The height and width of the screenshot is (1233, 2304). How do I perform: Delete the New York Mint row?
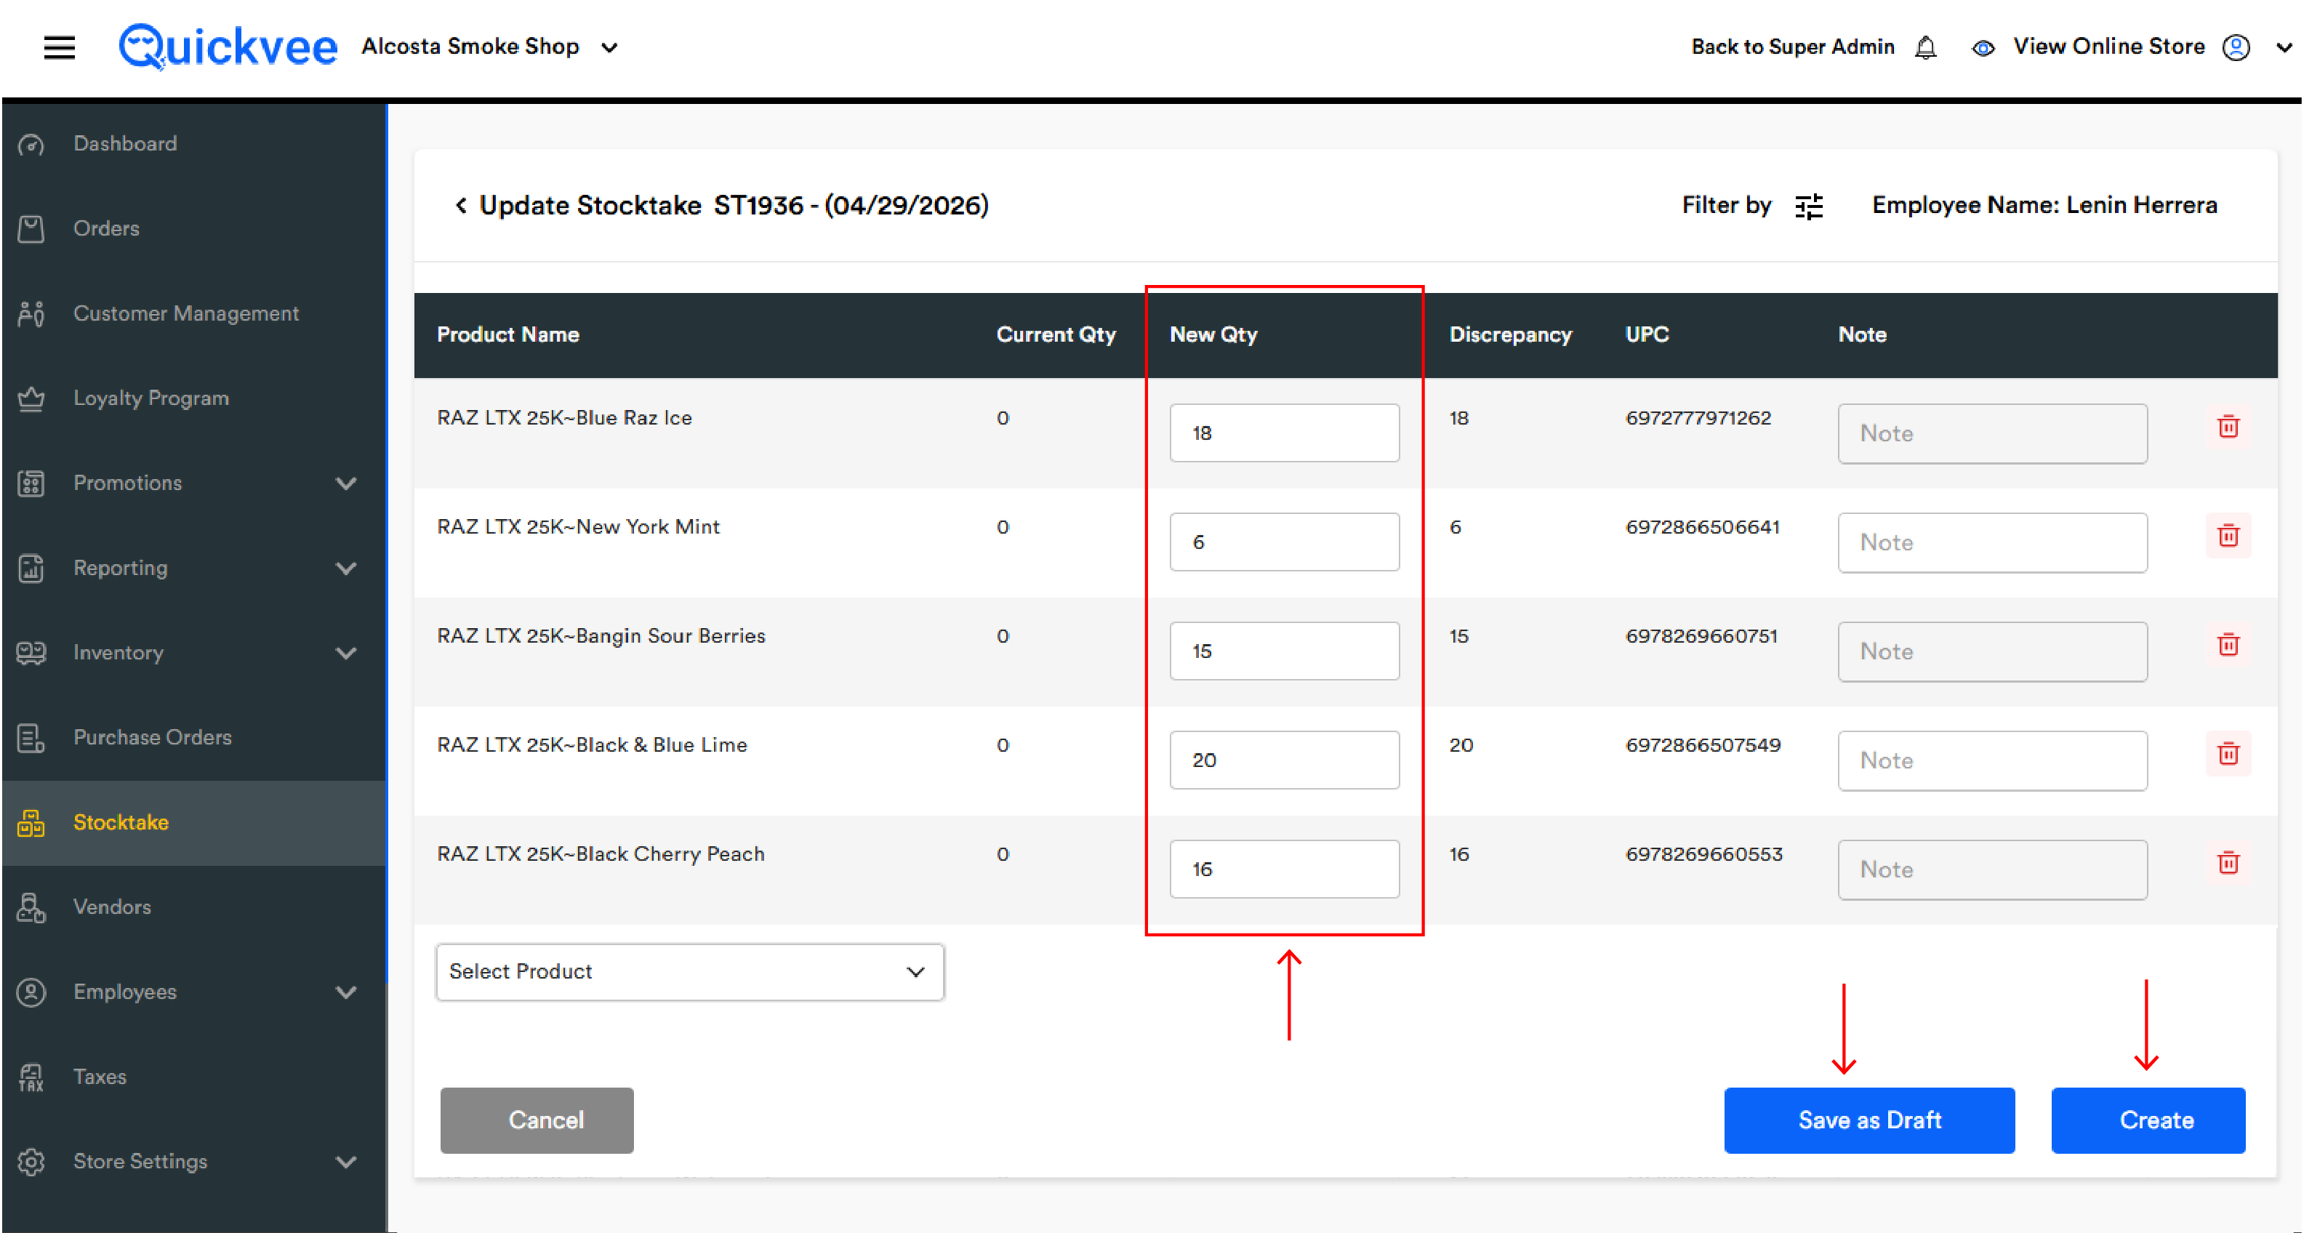(x=2228, y=536)
